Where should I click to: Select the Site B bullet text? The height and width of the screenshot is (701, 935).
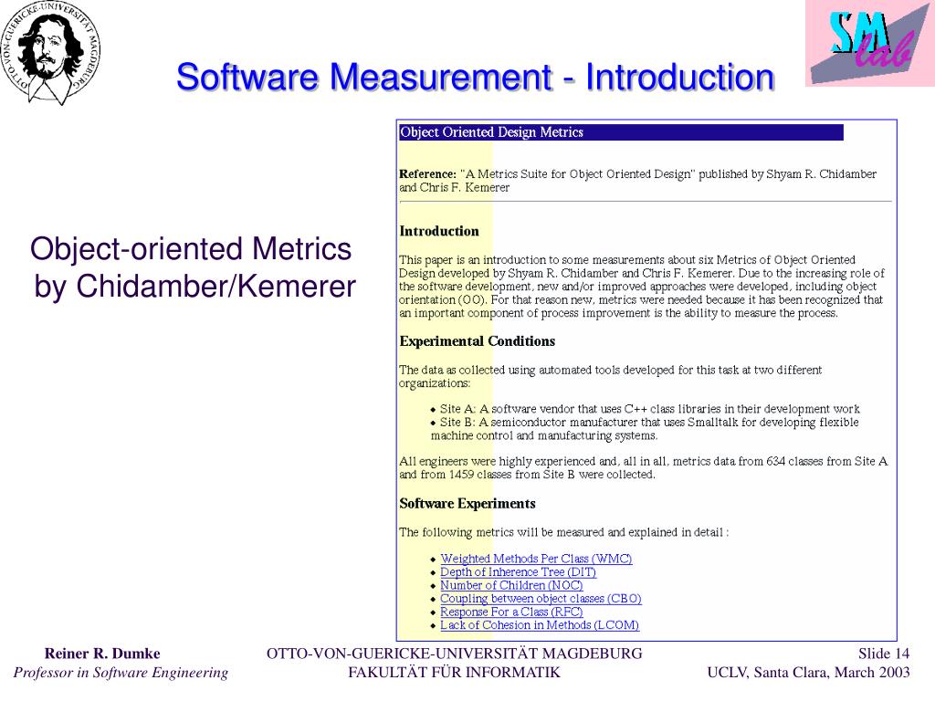pos(645,429)
